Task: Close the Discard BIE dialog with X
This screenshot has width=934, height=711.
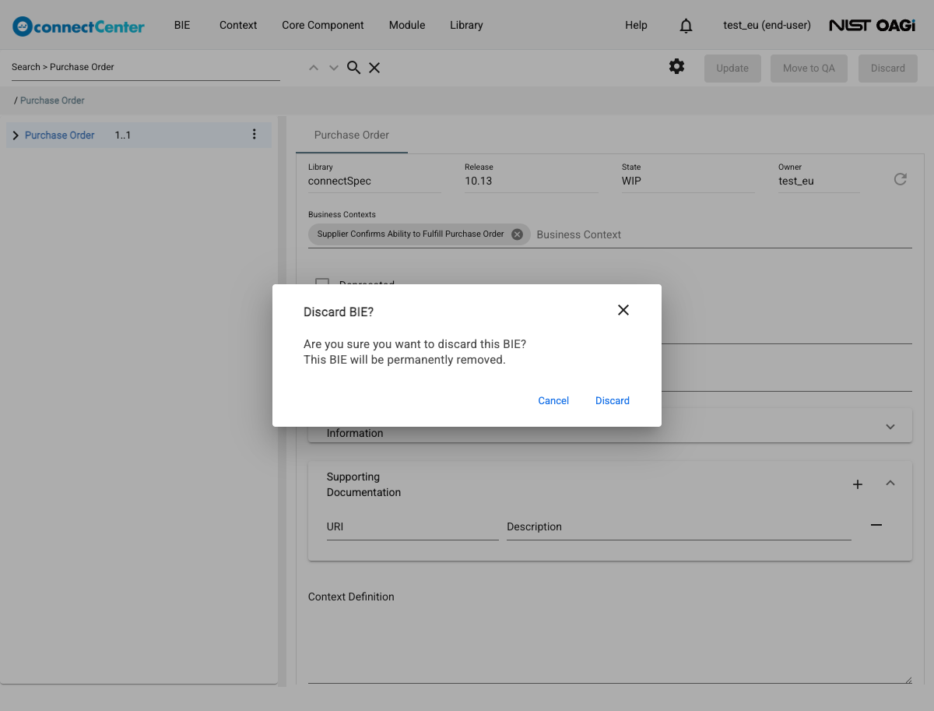Action: point(623,310)
